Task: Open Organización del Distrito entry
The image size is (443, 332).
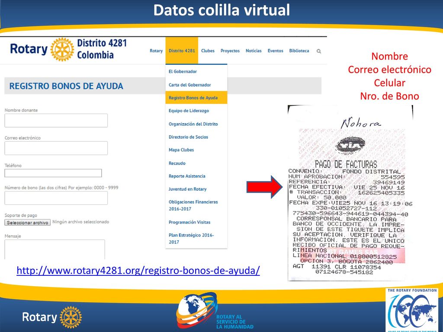Action: 196,124
